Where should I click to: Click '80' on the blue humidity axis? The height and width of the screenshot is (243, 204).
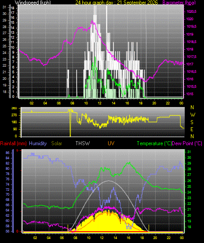pos(7,168)
